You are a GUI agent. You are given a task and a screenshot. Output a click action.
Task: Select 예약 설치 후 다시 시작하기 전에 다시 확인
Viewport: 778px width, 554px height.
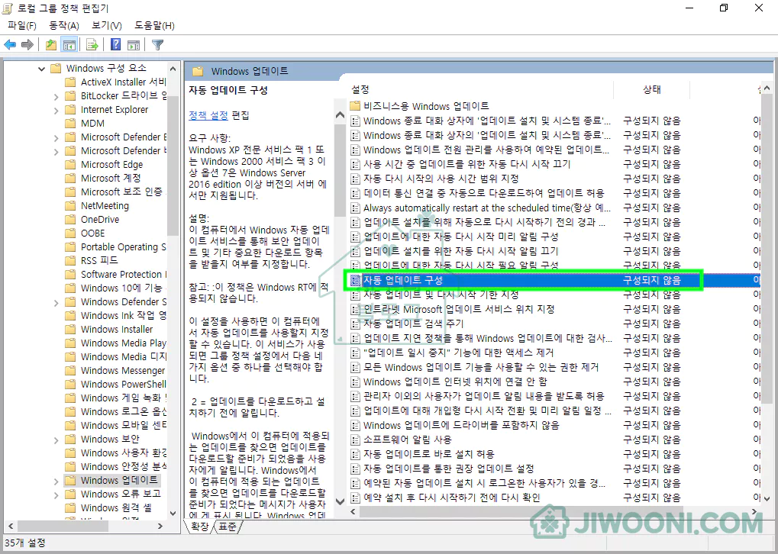coord(445,498)
